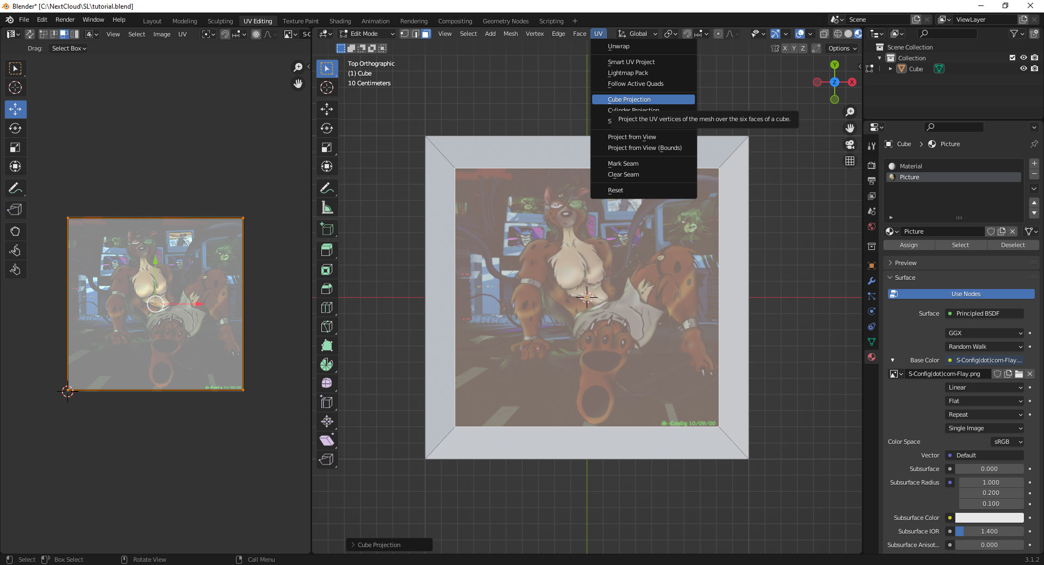Open the Global transform orientation dropdown
This screenshot has height=565, width=1044.
click(637, 34)
